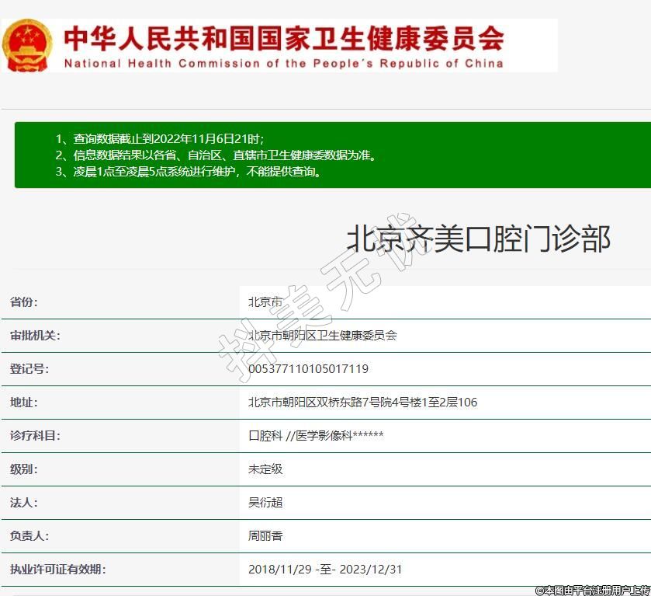651x596 pixels.
Task: Click the 口腔科 //医学影像科 department value
Action: coord(316,436)
